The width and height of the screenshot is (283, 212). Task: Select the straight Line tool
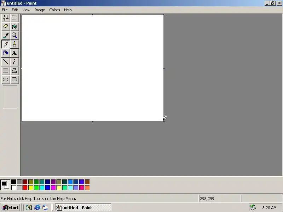click(6, 62)
